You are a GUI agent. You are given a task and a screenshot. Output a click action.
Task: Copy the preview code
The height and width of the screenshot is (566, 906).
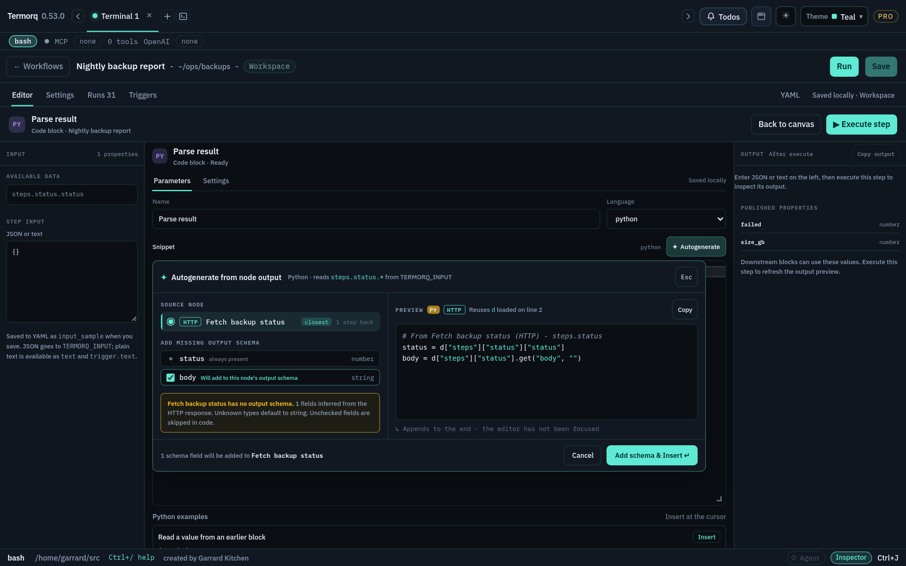tap(685, 310)
